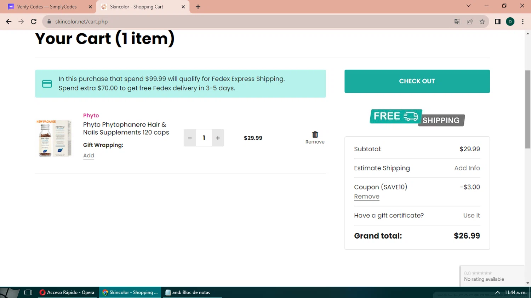Bookmark page with star icon

coord(482,22)
